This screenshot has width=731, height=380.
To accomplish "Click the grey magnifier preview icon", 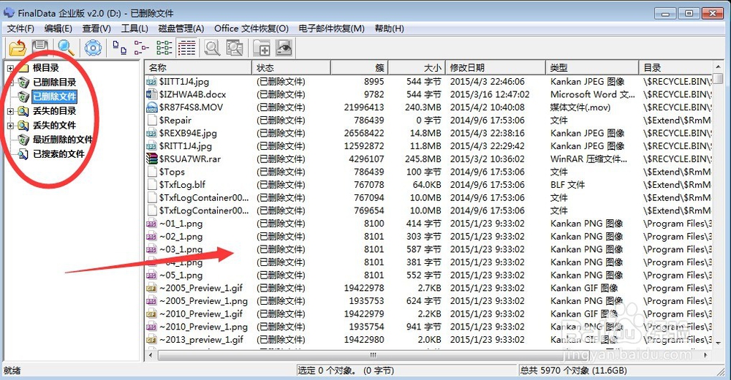I will (x=213, y=47).
